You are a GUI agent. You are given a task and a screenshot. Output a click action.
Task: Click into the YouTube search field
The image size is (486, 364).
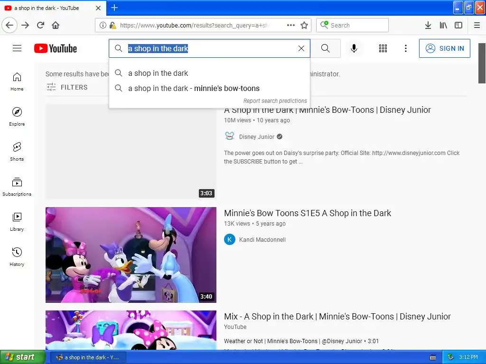pyautogui.click(x=209, y=48)
